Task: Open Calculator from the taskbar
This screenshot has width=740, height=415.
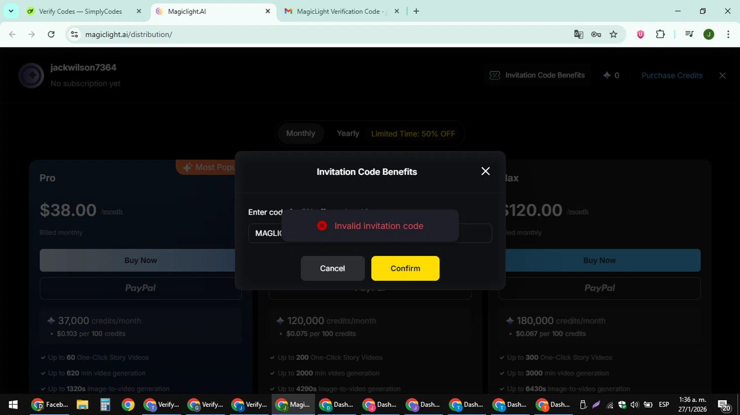Action: (105, 405)
